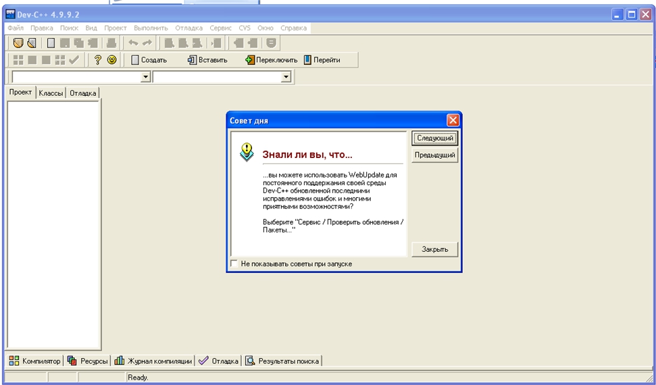The width and height of the screenshot is (656, 385).
Task: Click the Undo arrow icon
Action: click(133, 43)
